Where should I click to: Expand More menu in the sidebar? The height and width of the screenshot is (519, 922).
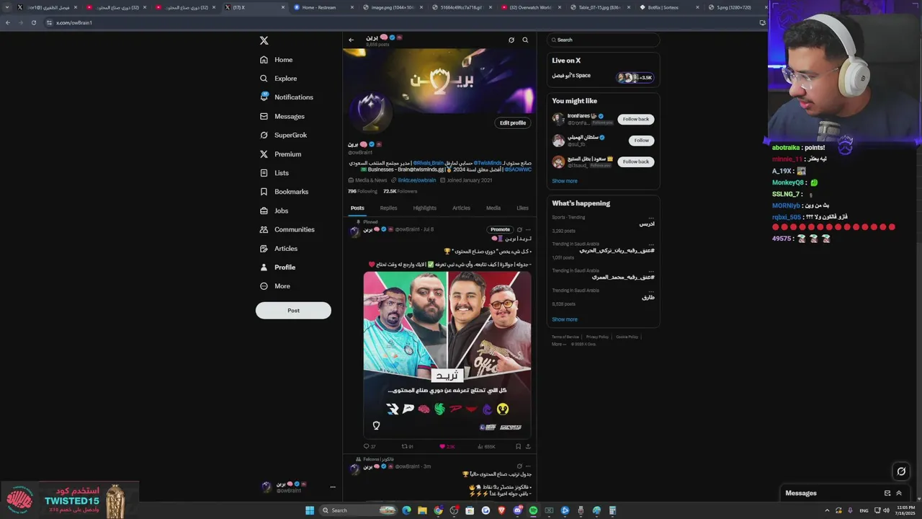click(x=275, y=286)
